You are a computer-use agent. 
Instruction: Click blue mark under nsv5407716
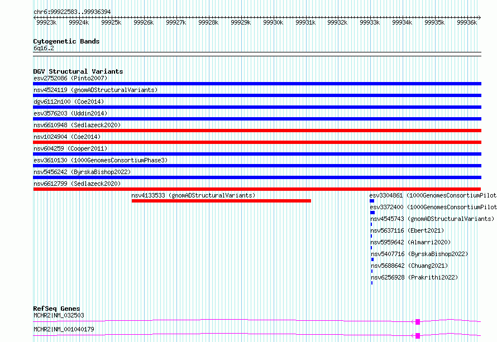point(372,259)
